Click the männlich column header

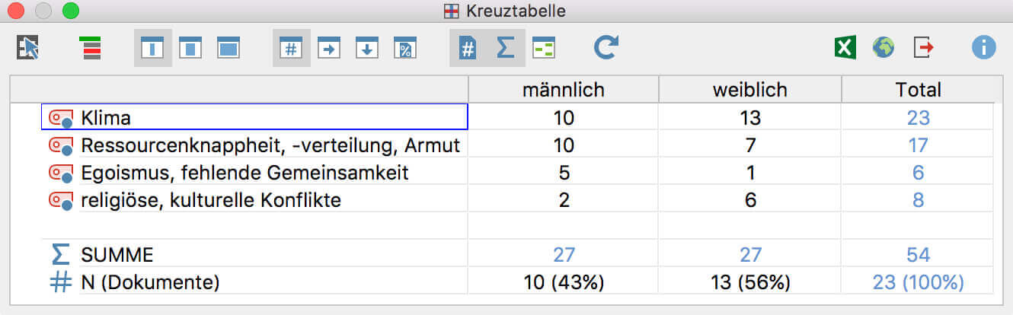[563, 90]
